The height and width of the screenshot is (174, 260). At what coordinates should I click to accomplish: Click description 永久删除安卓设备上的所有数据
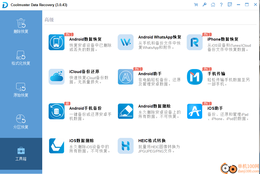coord(160,114)
